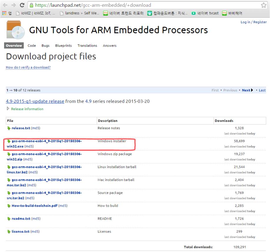Download license.txt file
This screenshot has height=252, width=270.
tap(21, 231)
